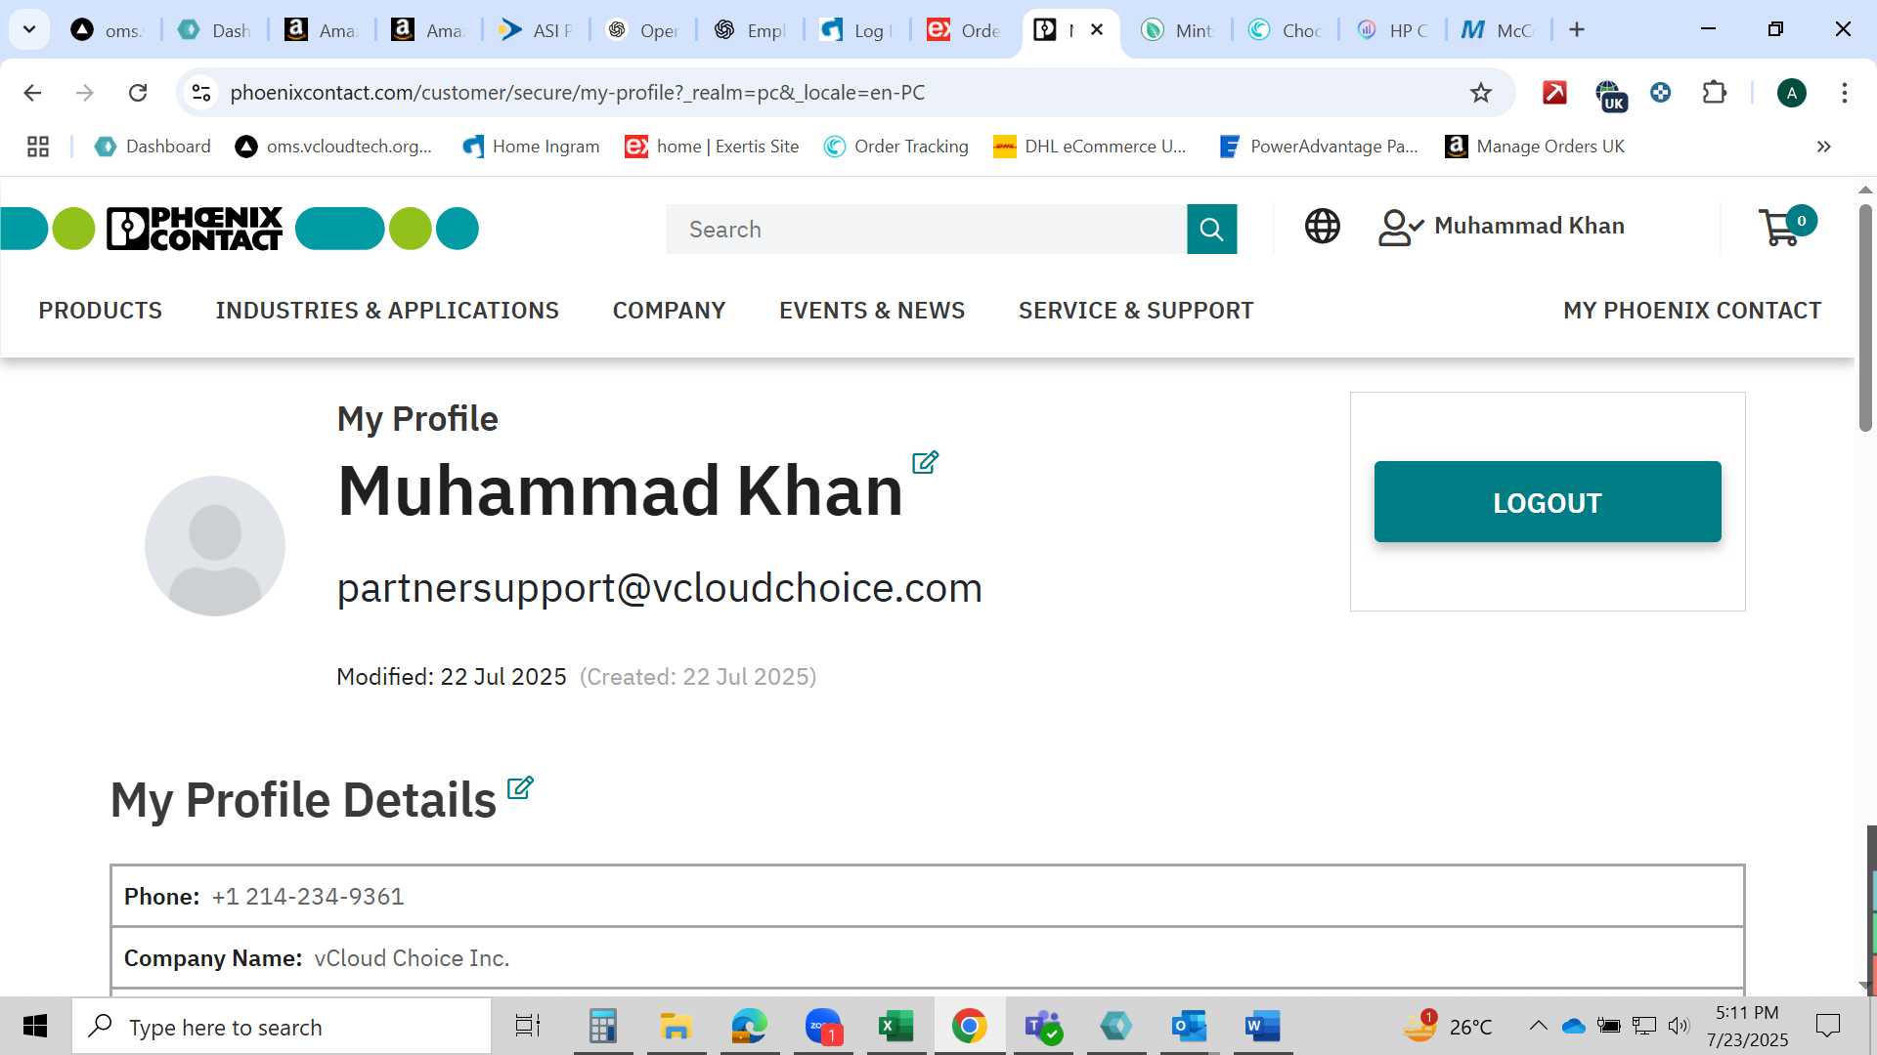This screenshot has height=1055, width=1877.
Task: Click the phone number +1 214-234-9361
Action: pyautogui.click(x=308, y=897)
